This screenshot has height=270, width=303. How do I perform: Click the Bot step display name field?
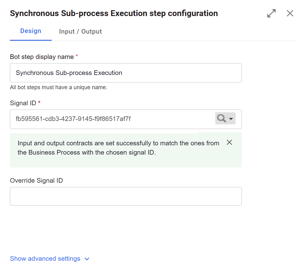[x=126, y=73]
